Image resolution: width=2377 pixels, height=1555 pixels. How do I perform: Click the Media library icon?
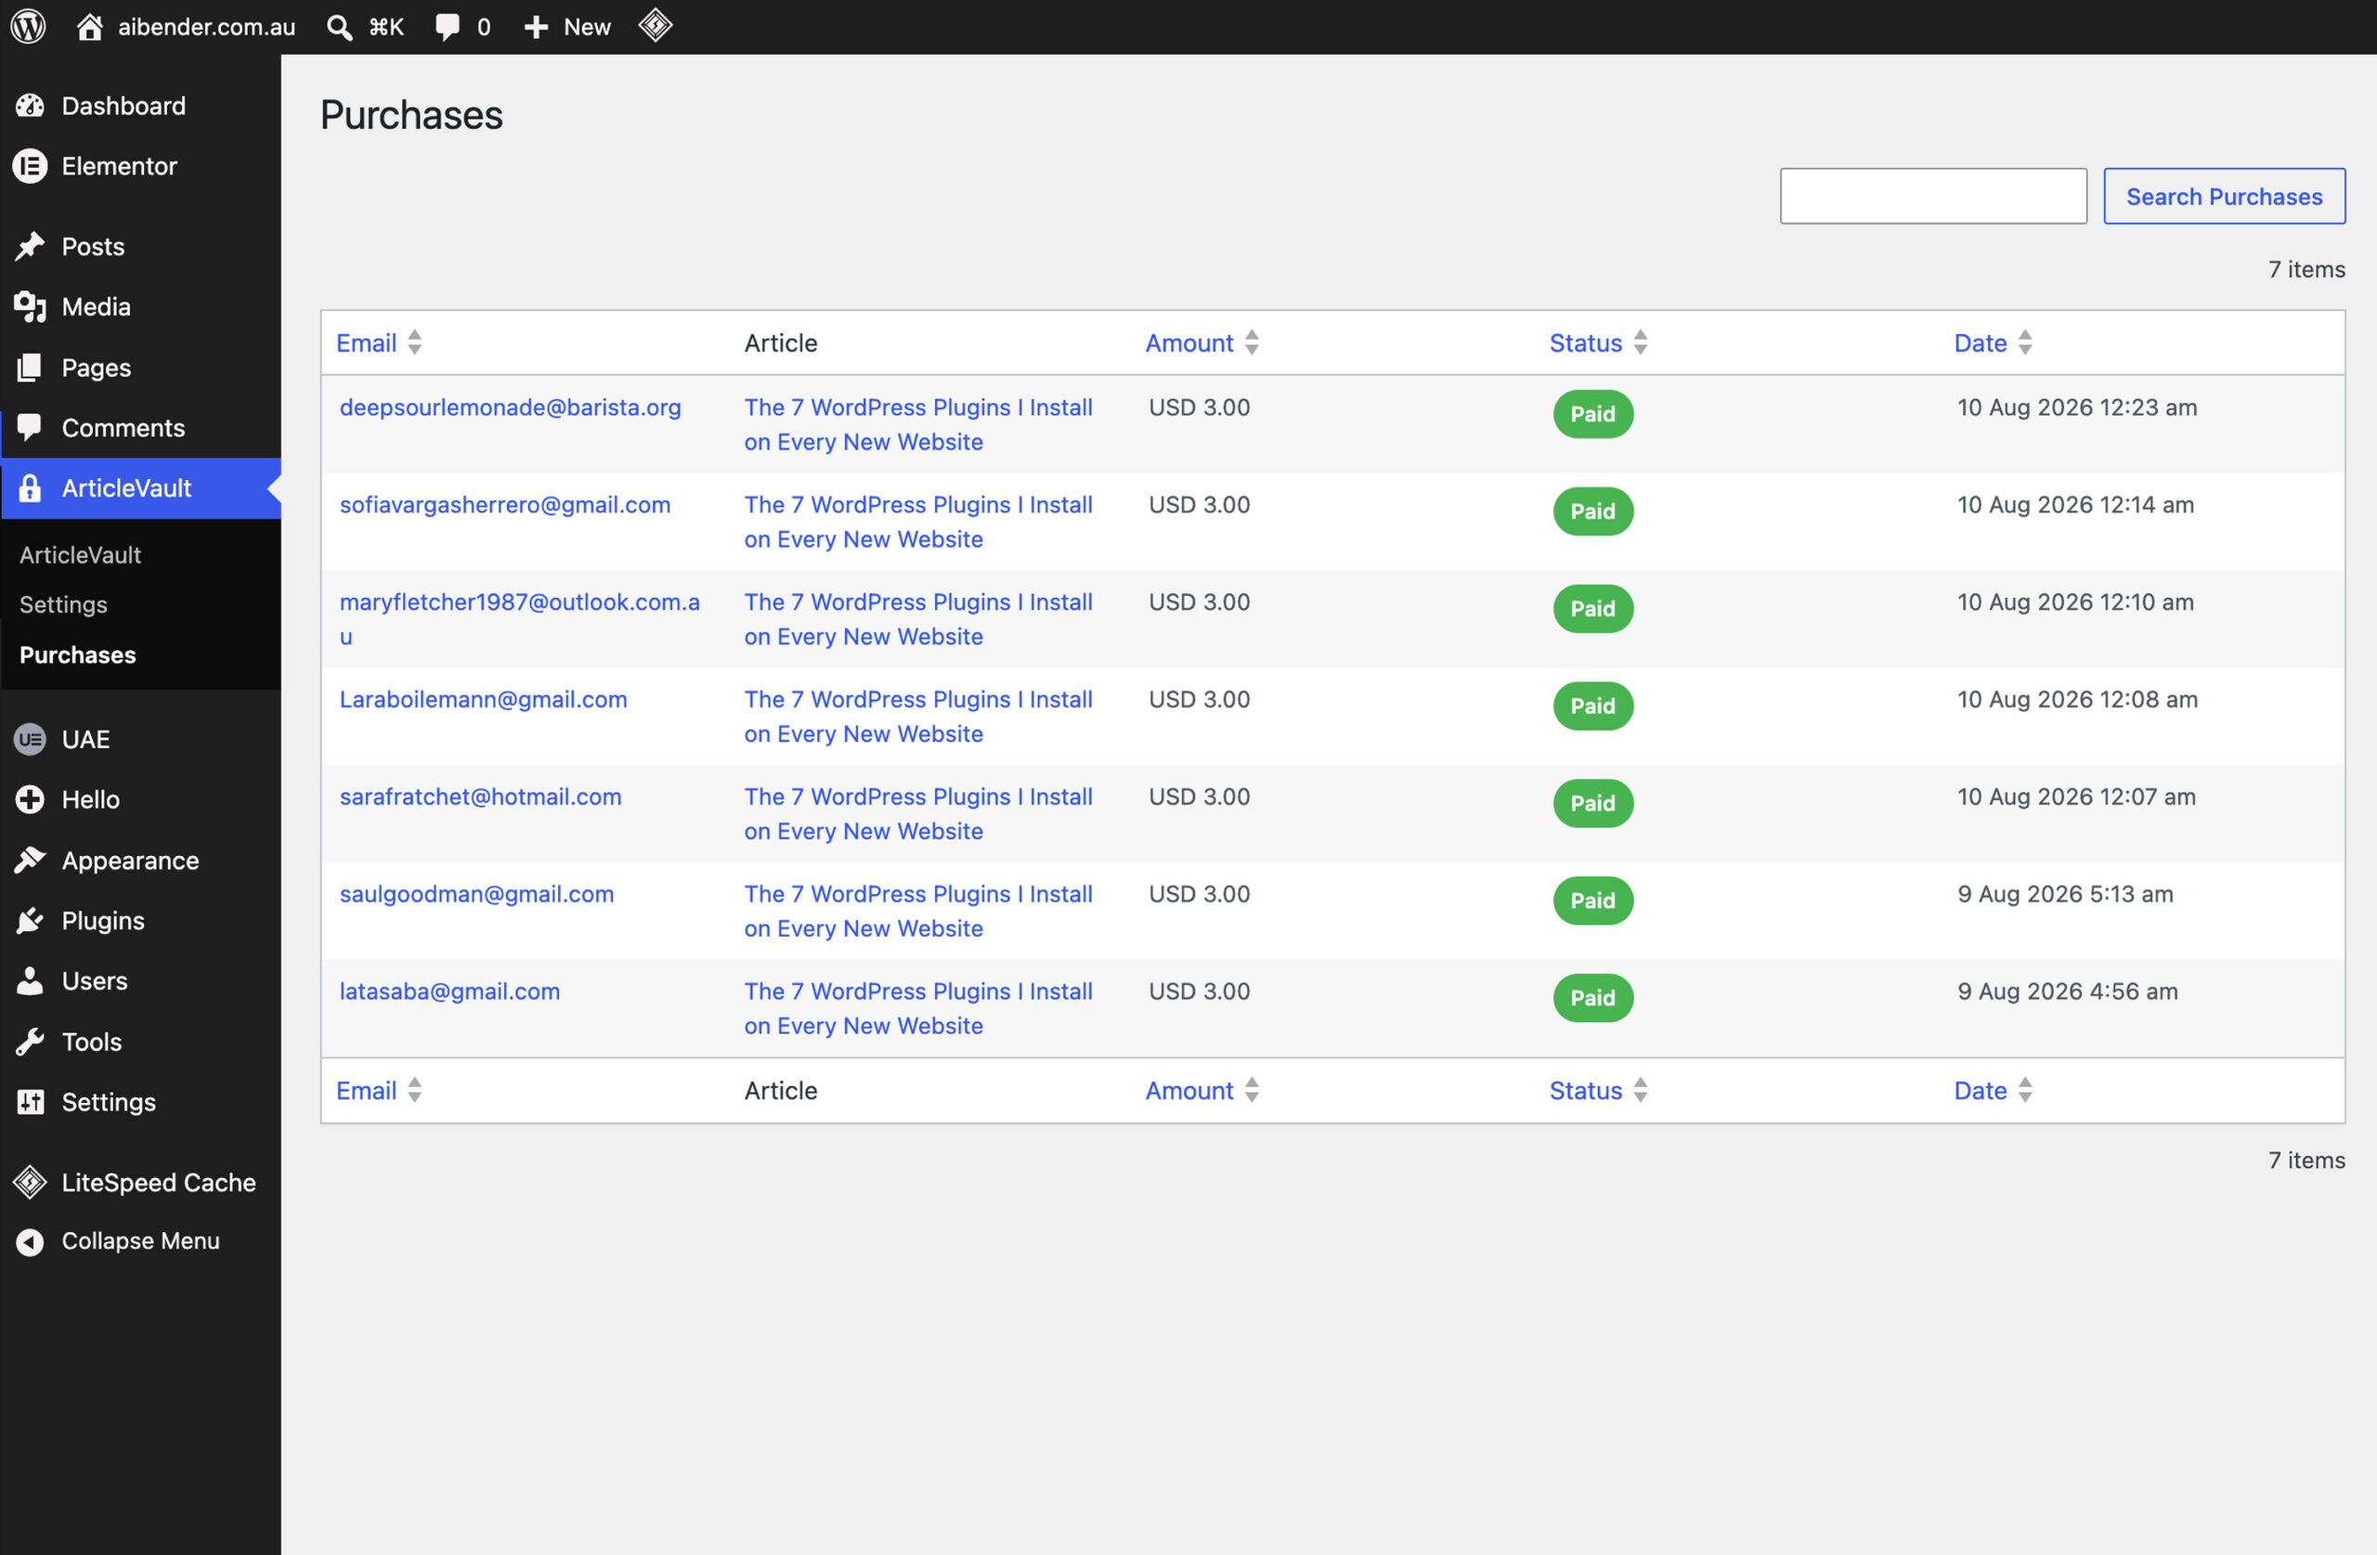pyautogui.click(x=30, y=306)
